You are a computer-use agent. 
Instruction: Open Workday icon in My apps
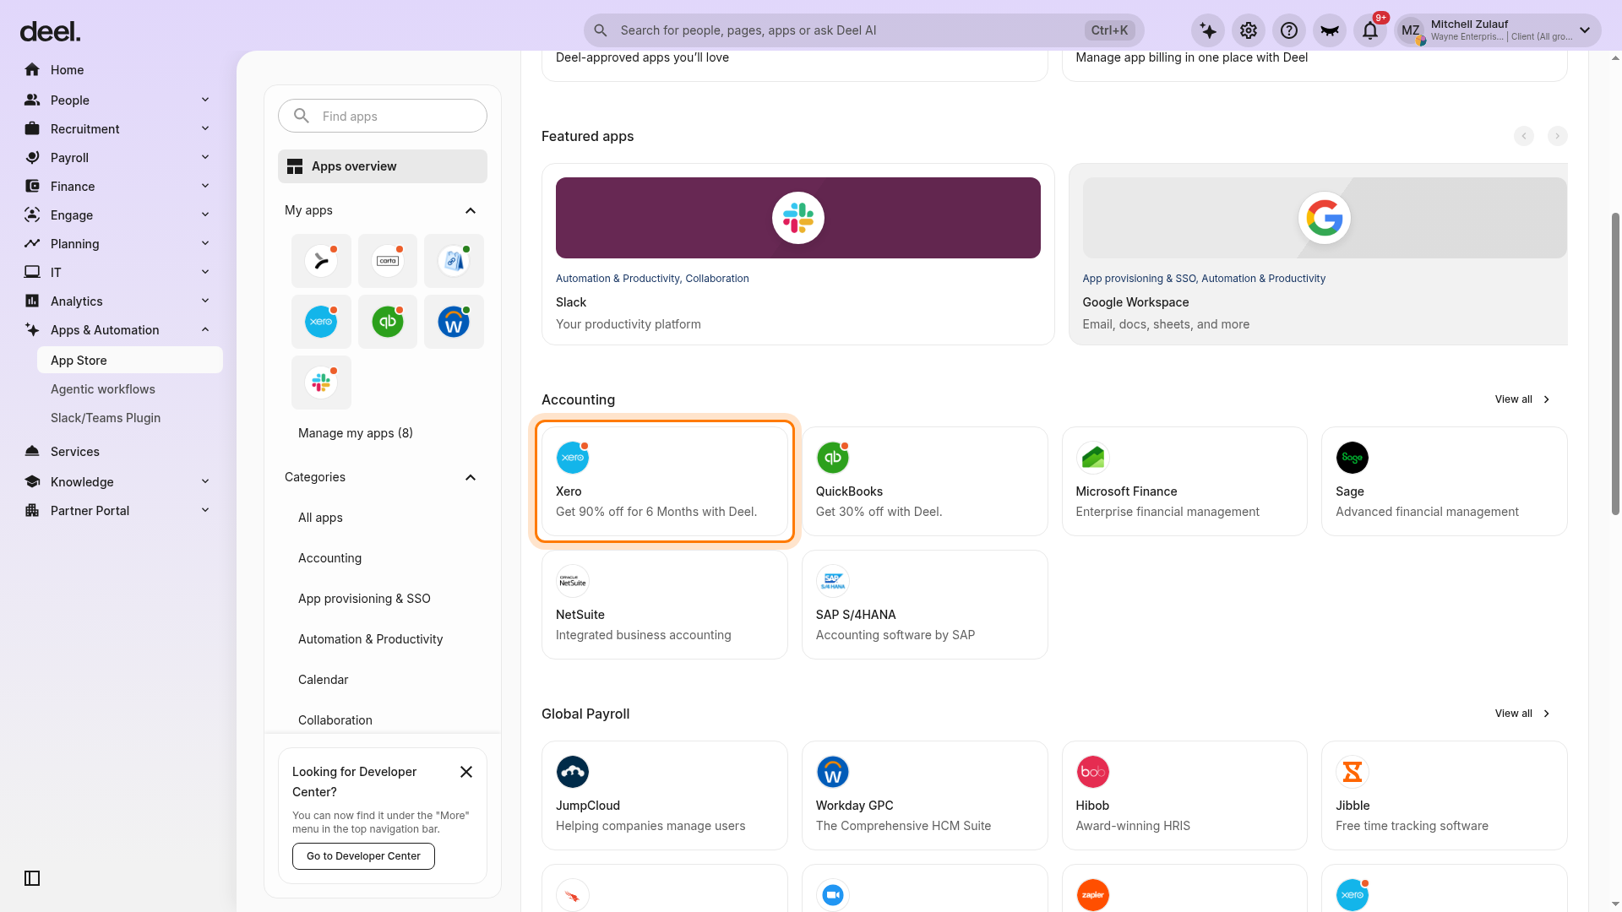[x=454, y=322]
